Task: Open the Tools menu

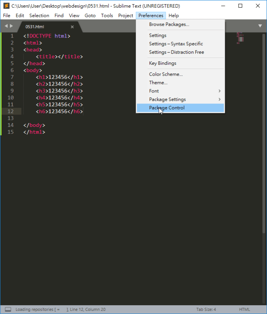Action: [107, 15]
